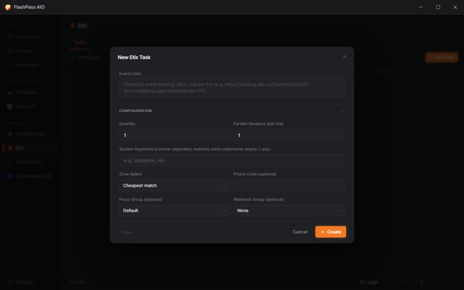
Task: Click the 'Parallel Sessions (per link)' label
Action: 258,124
